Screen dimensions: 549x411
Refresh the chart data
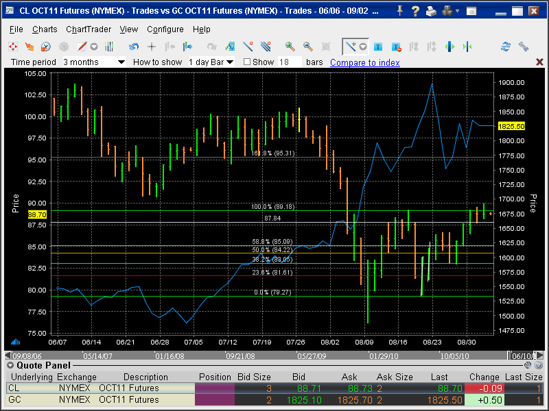coord(506,47)
